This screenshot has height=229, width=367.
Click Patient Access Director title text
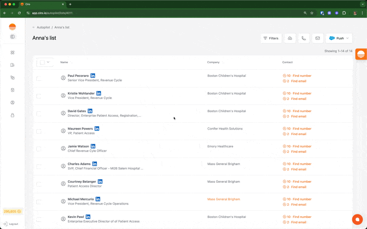84,186
